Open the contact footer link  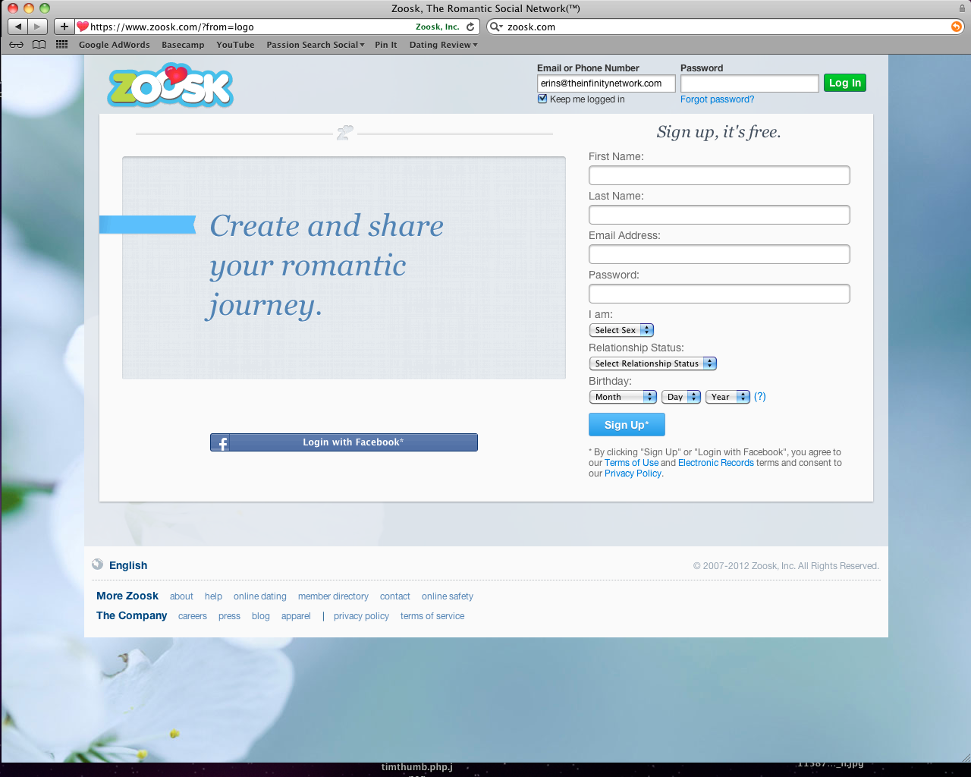pos(395,596)
